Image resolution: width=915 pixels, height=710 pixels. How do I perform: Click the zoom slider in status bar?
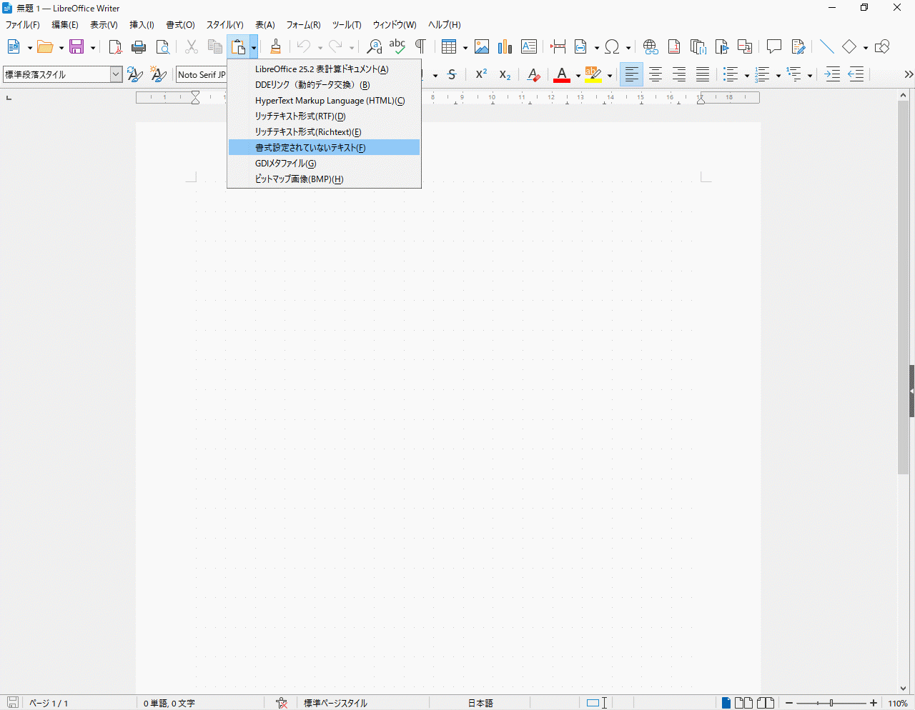(831, 703)
